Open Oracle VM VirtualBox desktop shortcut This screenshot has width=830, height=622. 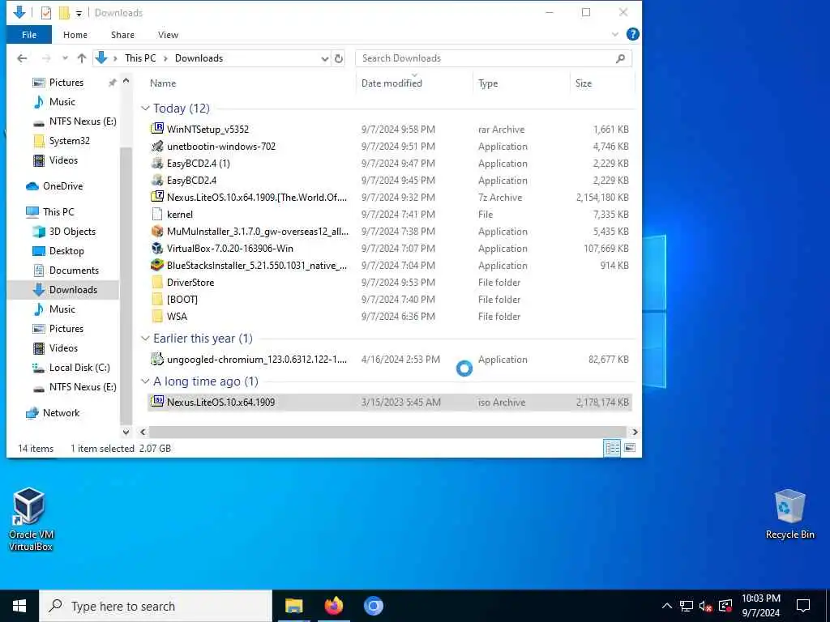coord(30,519)
